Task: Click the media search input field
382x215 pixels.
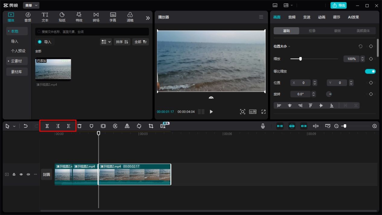Action: [x=92, y=32]
